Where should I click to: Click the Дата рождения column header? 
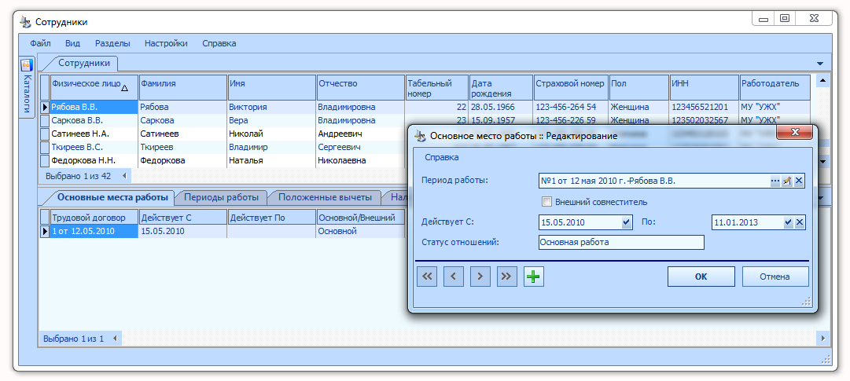point(502,88)
